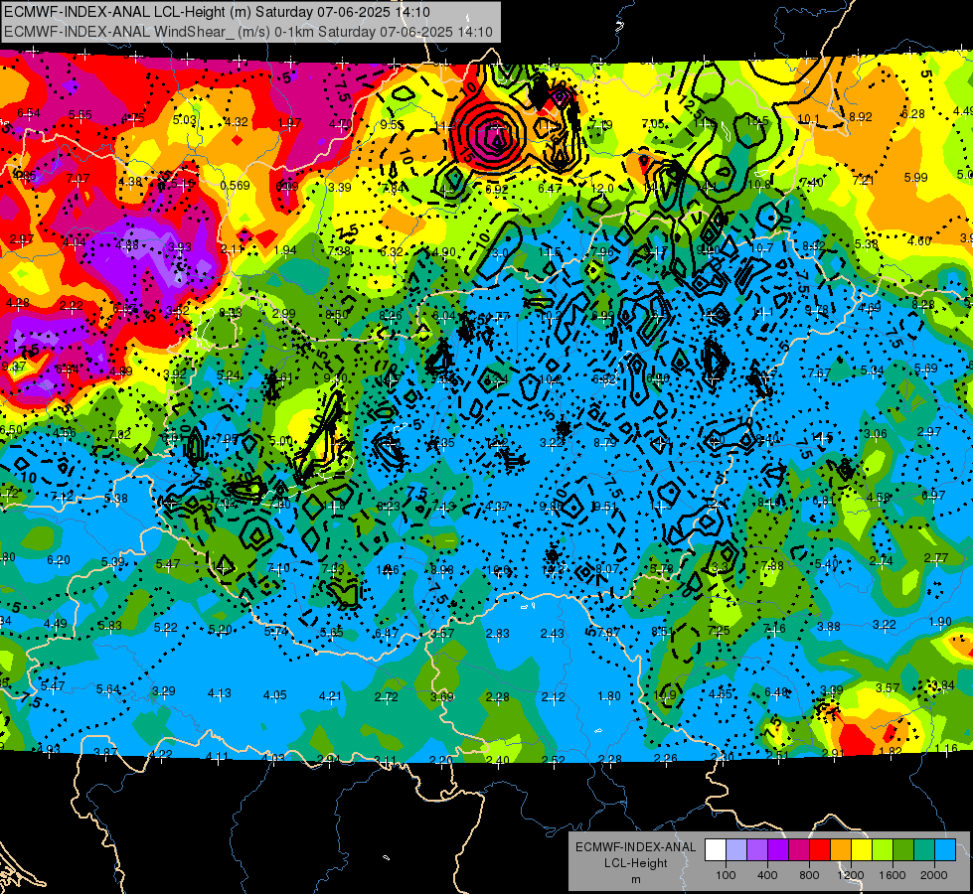Image resolution: width=973 pixels, height=894 pixels.
Task: Select the light blue legend swatch after 2000
Action: pos(945,850)
